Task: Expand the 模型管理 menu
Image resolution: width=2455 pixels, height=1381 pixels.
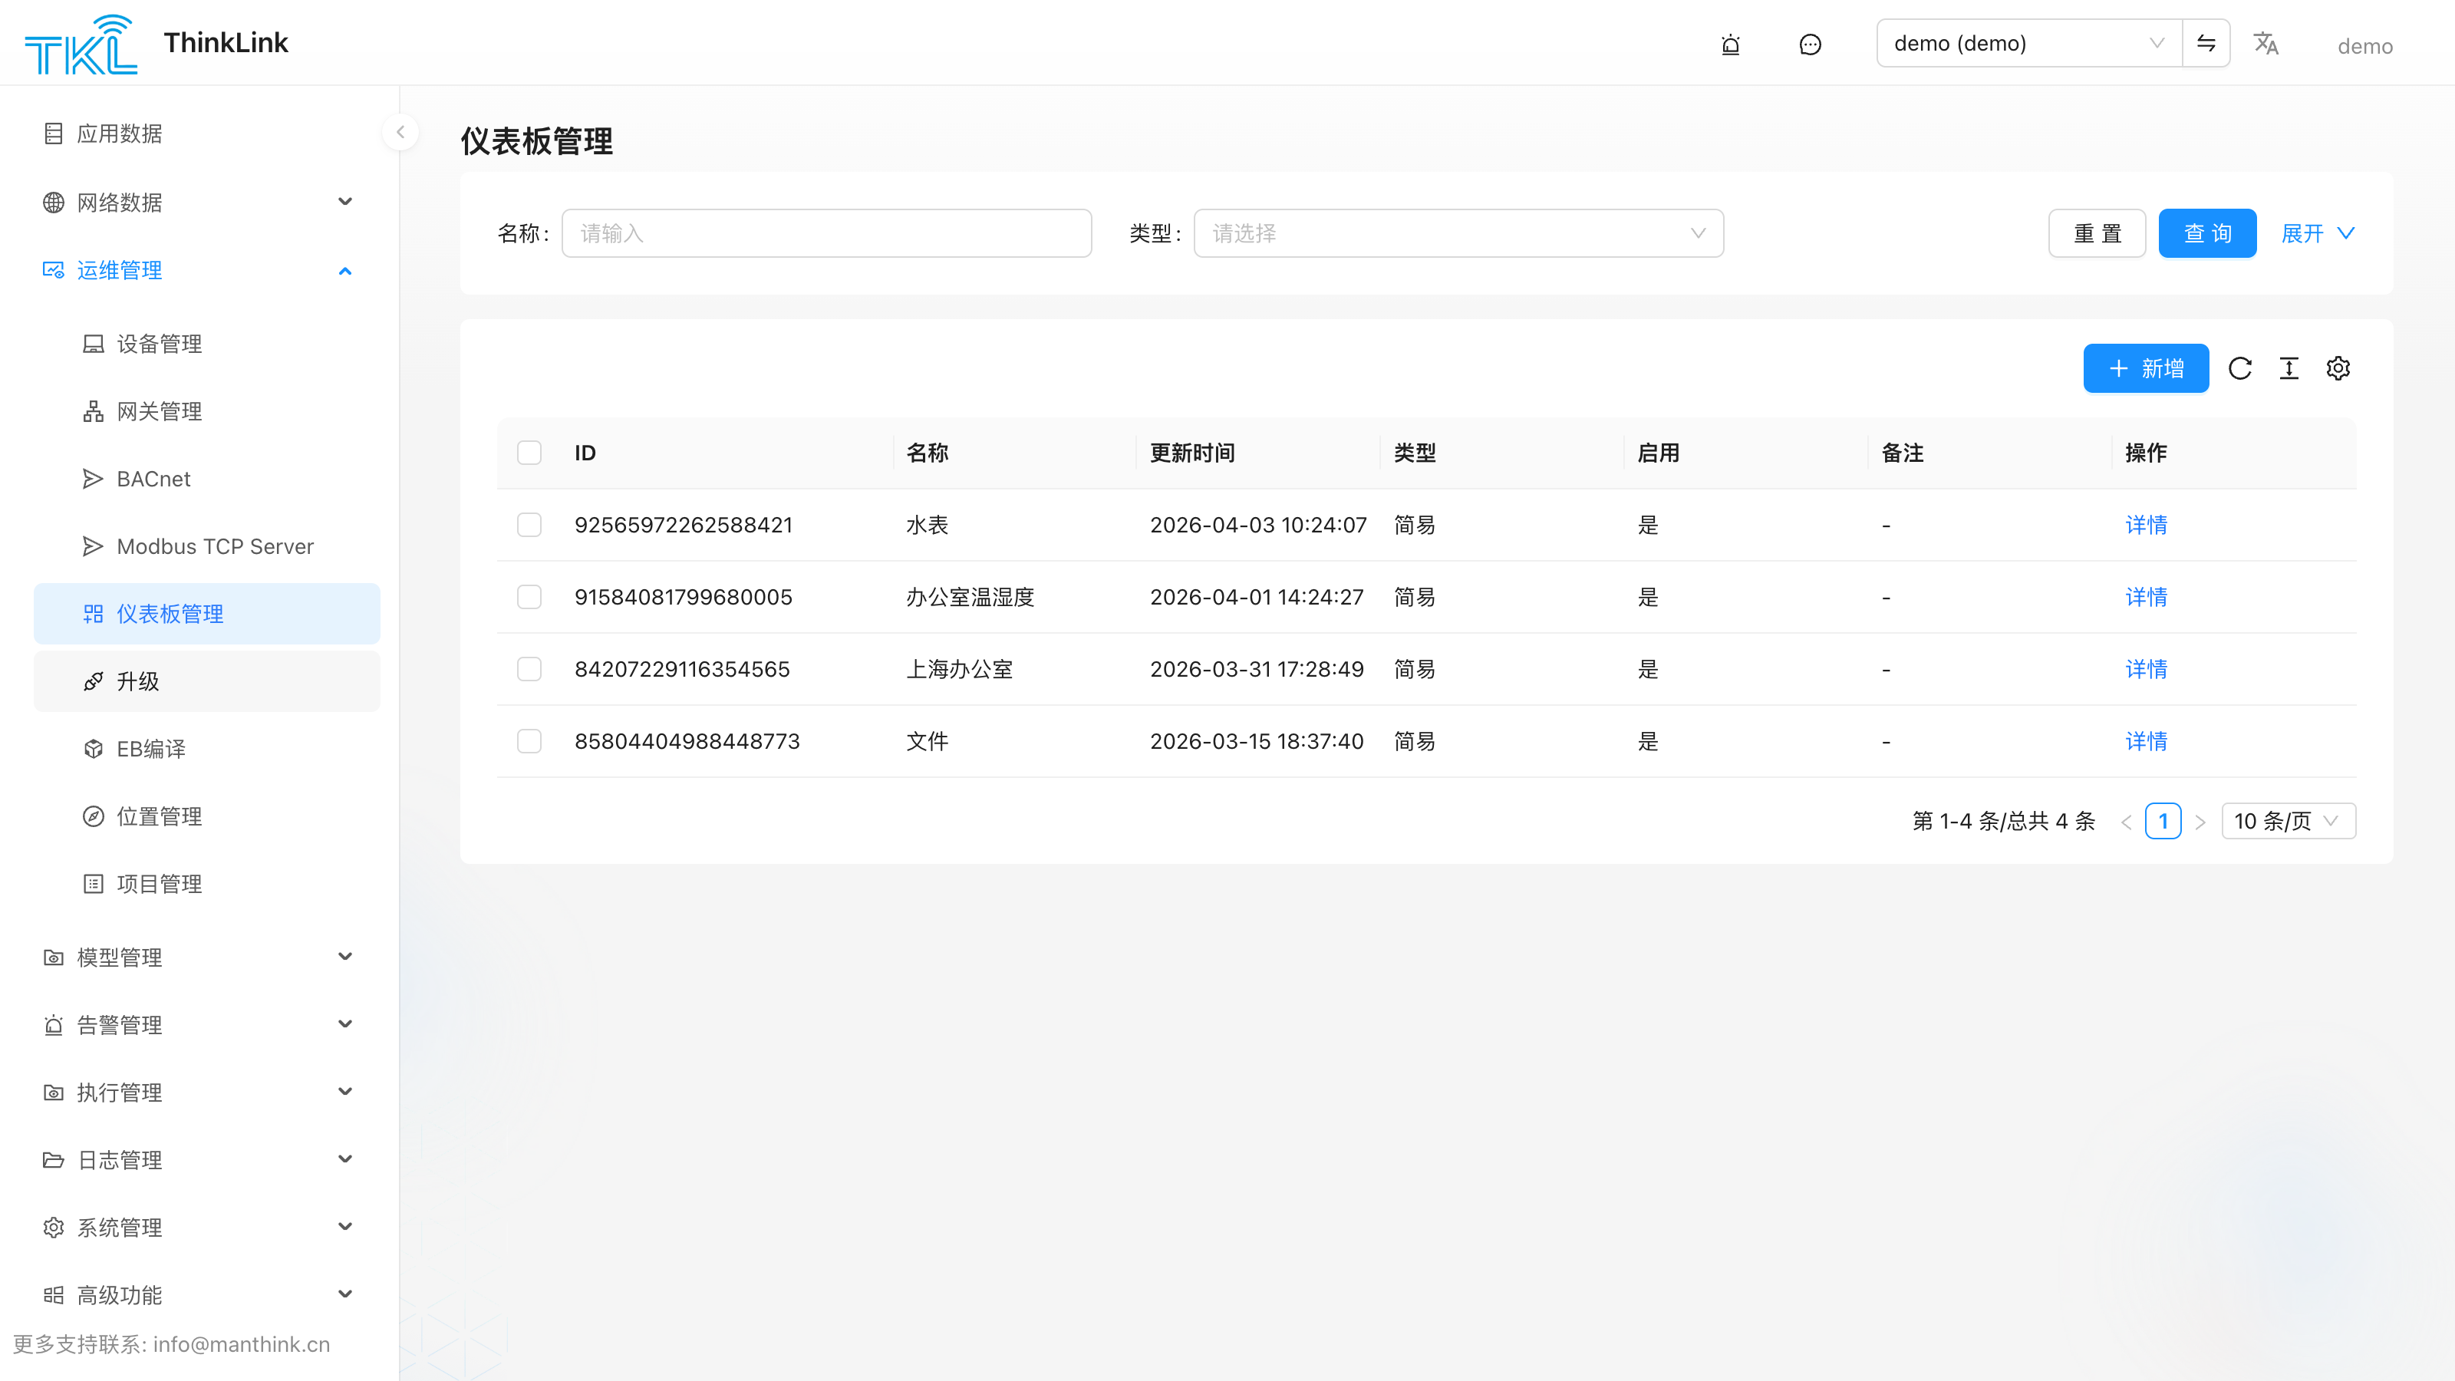Action: [207, 957]
